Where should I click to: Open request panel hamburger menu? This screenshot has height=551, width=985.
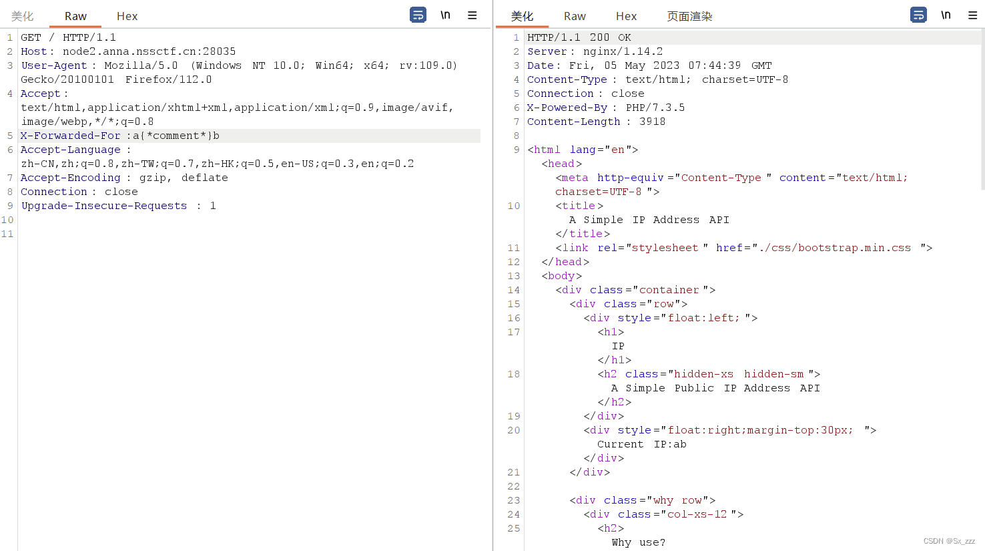click(x=472, y=15)
